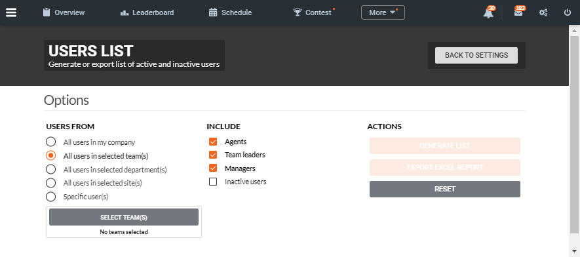The width and height of the screenshot is (580, 257).
Task: Select All users in selected department(s)
Action: pyautogui.click(x=50, y=169)
